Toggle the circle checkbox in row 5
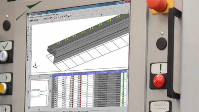 (x=57, y=86)
